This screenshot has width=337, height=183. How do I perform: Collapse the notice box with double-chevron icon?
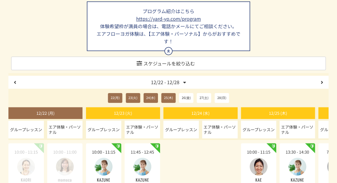[x=168, y=51]
